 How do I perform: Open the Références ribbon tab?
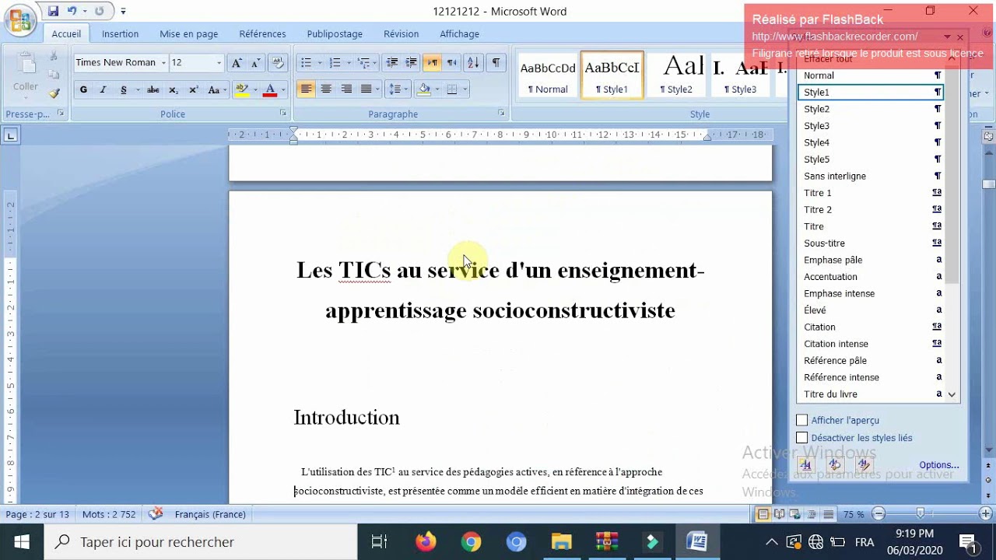pyautogui.click(x=262, y=34)
